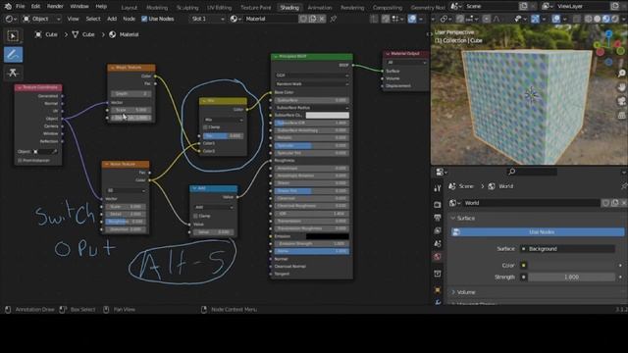Open Object properties orange square icon
This screenshot has height=353, width=628.
(438, 290)
